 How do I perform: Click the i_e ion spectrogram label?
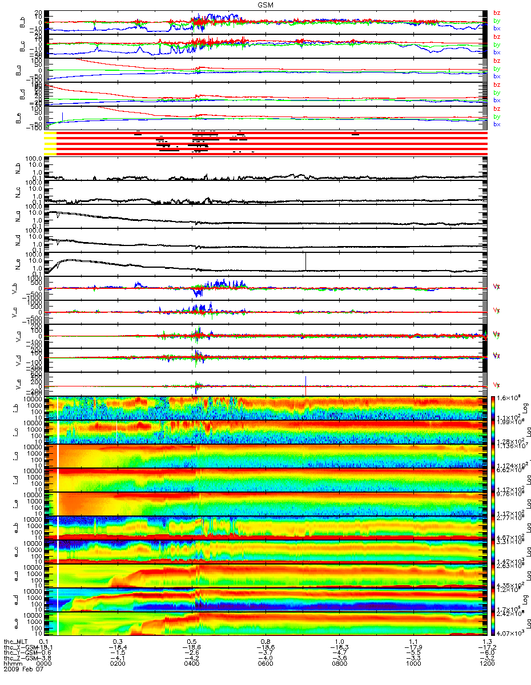tap(16, 504)
